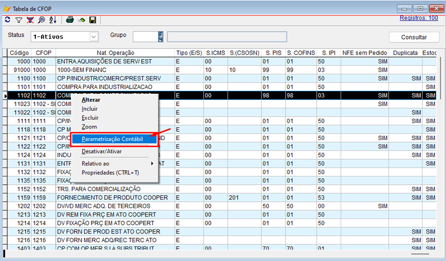
Task: Click the magnifier search icon
Action: pyautogui.click(x=41, y=20)
